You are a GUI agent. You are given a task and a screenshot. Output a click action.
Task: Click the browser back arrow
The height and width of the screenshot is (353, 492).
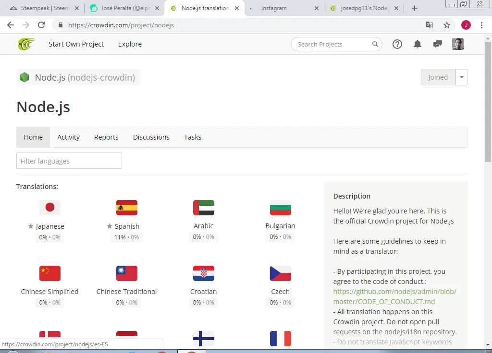pyautogui.click(x=11, y=25)
